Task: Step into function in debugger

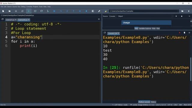Action: point(67,11)
